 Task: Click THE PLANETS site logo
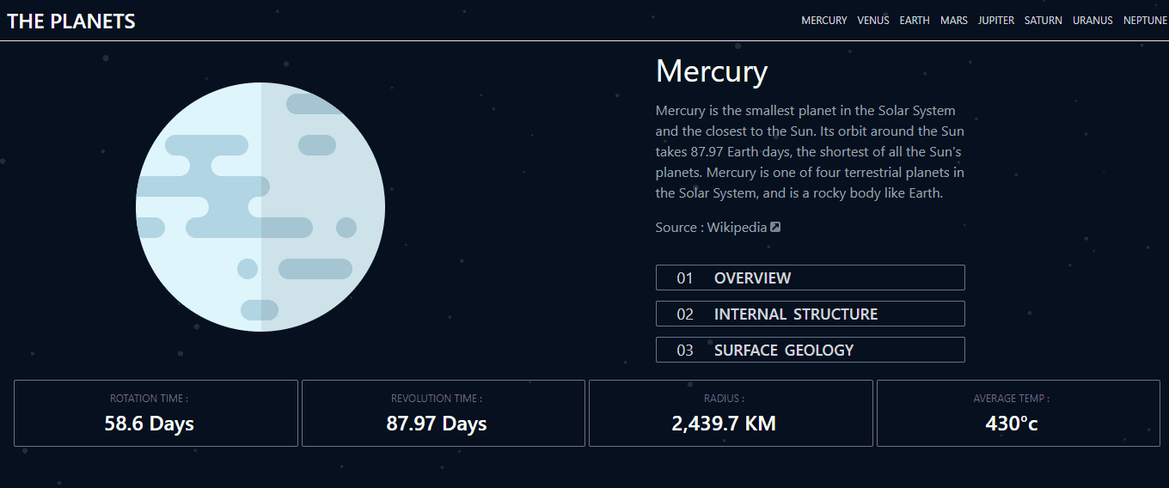pyautogui.click(x=71, y=21)
